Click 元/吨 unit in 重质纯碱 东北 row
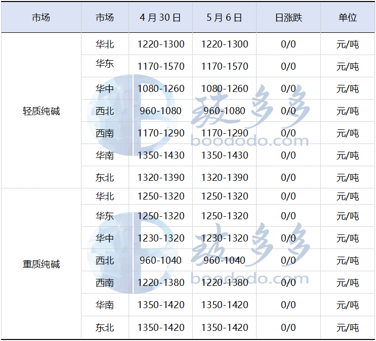Image resolution: width=376 pixels, height=341 pixels. point(348,328)
